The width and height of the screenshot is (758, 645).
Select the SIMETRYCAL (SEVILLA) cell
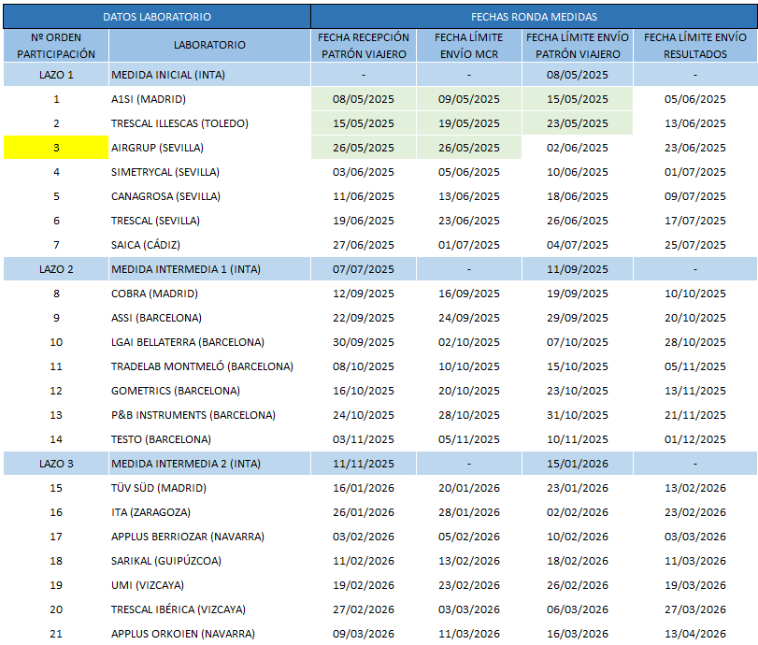point(209,172)
